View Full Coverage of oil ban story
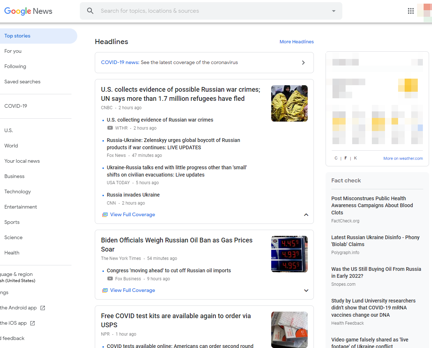This screenshot has width=432, height=348. [x=133, y=290]
